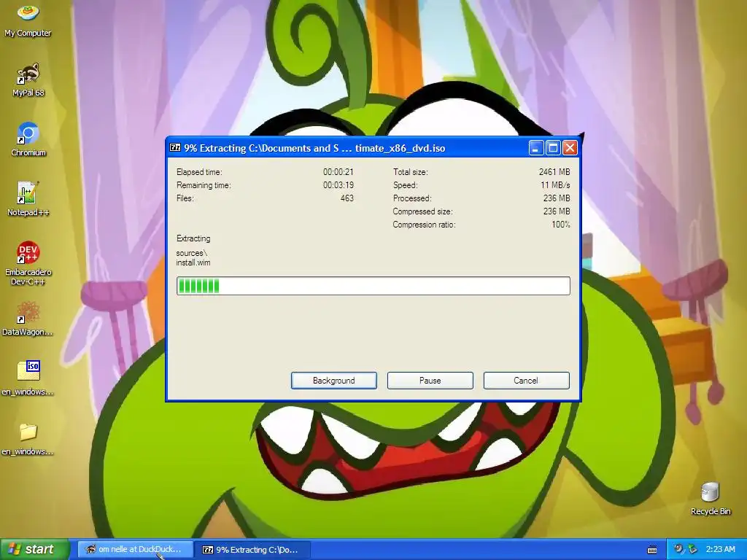
Task: Select the en_windows ISO file icon
Action: pos(28,378)
